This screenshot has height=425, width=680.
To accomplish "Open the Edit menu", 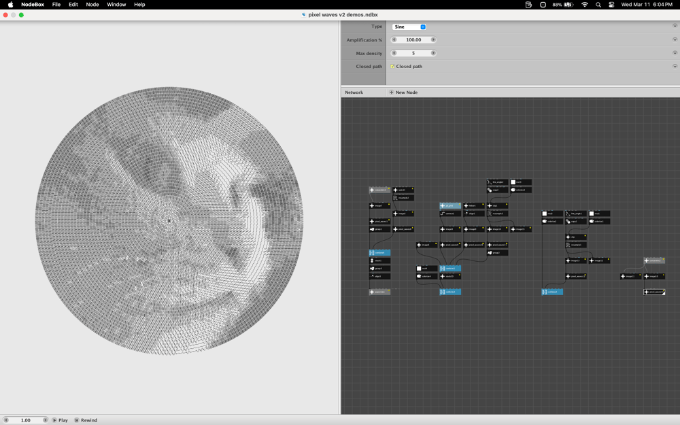I will (73, 4).
